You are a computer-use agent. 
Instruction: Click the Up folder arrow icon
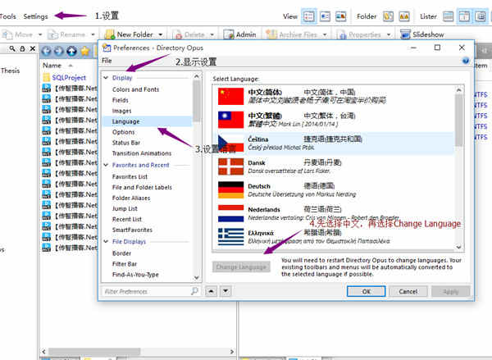pyautogui.click(x=71, y=51)
